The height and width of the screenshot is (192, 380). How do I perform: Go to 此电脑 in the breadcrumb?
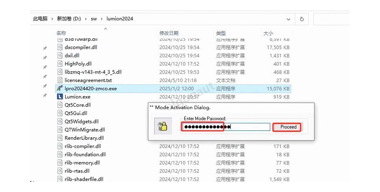click(40, 18)
